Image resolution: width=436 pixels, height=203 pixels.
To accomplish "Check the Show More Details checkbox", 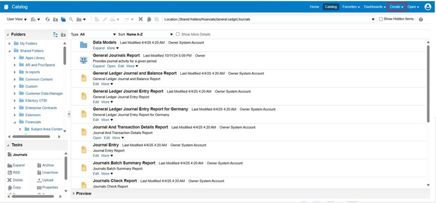I will (x=178, y=34).
